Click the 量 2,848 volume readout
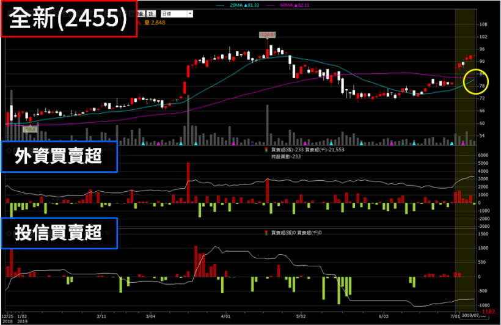Screen dimensions: 501x325 [155, 23]
